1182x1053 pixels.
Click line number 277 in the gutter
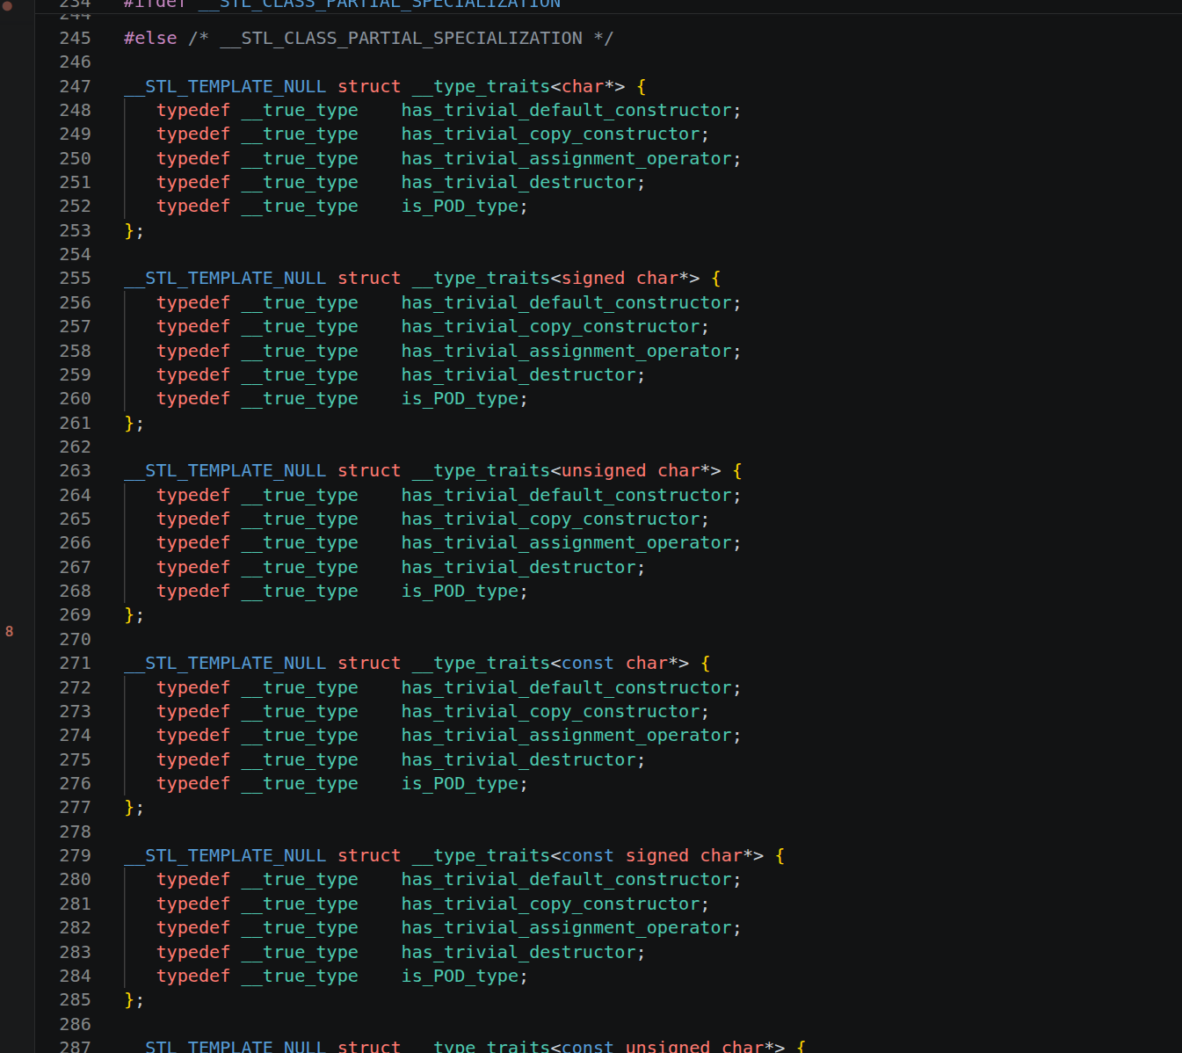(x=75, y=808)
